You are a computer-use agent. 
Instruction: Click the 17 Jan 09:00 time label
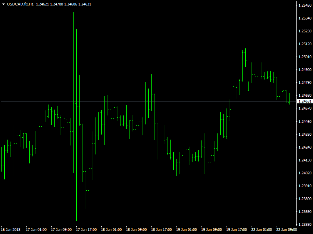coord(61,230)
